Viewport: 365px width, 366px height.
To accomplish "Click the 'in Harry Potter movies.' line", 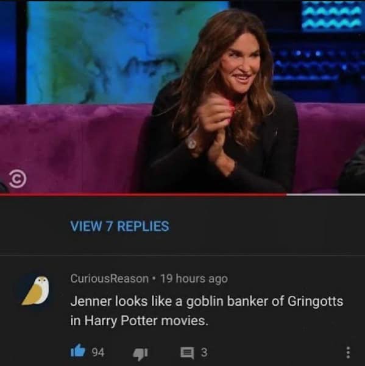I will [139, 321].
